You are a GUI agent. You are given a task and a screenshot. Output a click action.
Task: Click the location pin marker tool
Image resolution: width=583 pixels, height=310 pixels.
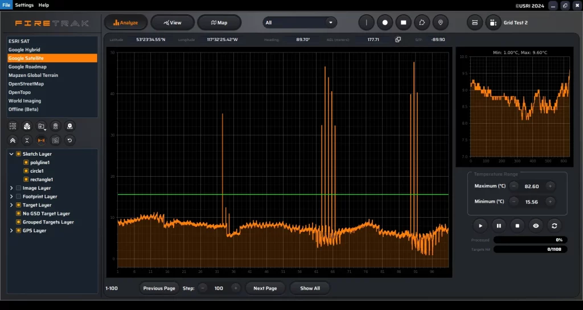(x=440, y=23)
